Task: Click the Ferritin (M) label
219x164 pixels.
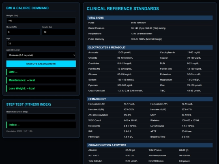Action: point(94,69)
